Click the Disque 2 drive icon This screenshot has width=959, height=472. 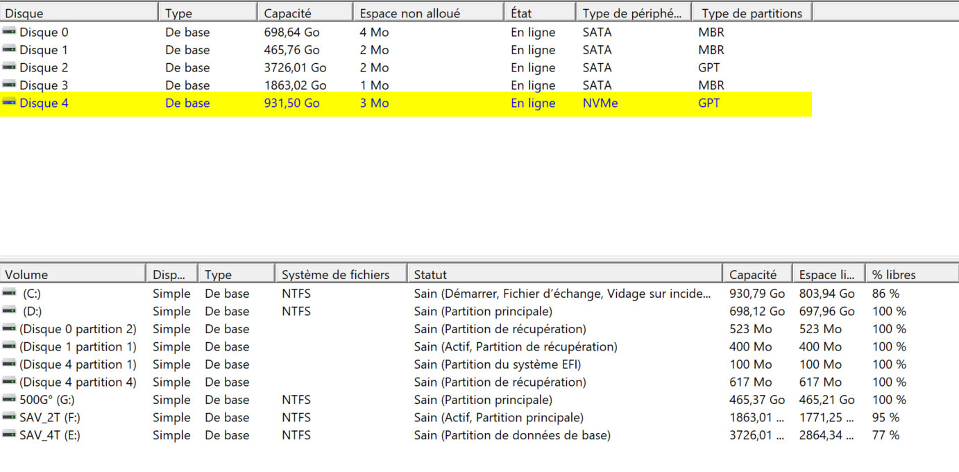click(x=9, y=67)
